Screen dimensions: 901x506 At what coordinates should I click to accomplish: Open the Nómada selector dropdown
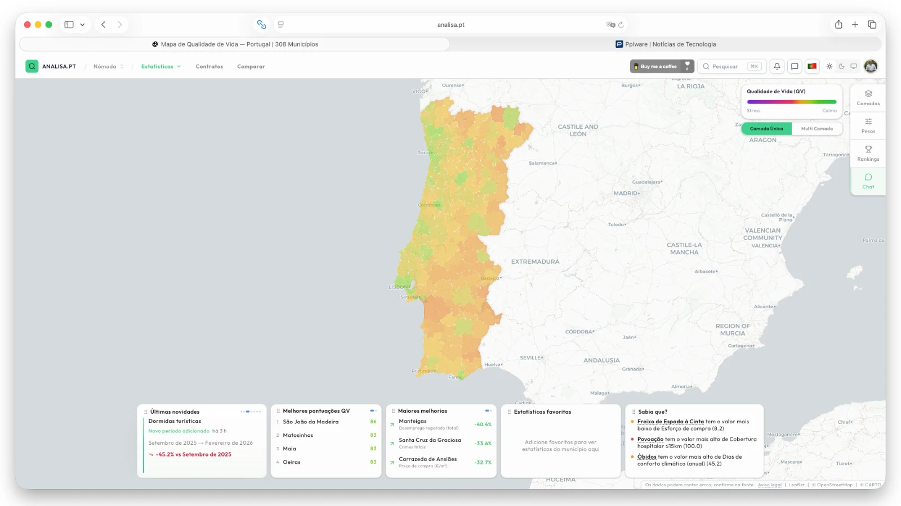tap(109, 66)
